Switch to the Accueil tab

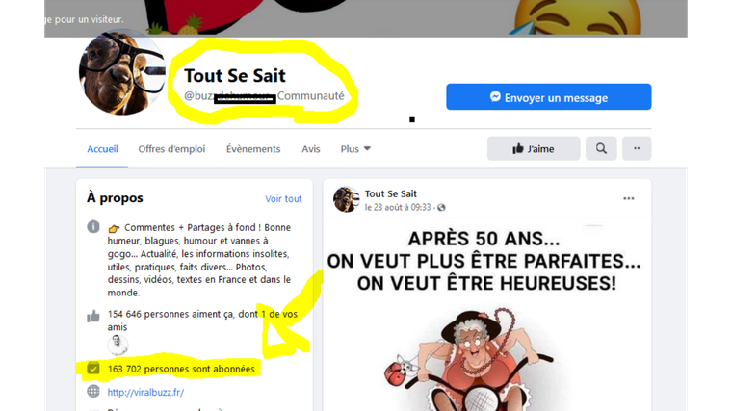pyautogui.click(x=102, y=149)
